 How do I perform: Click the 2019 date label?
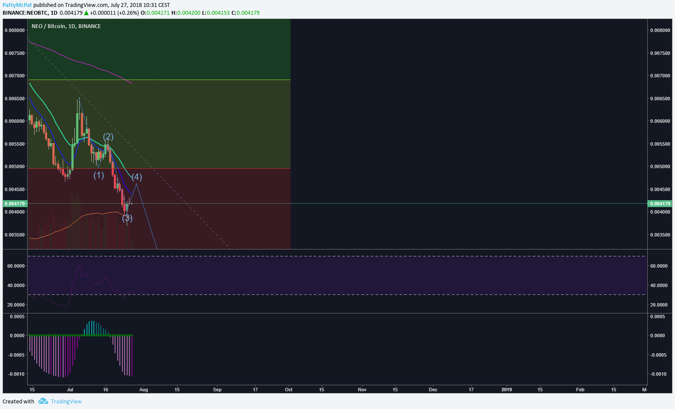(x=507, y=390)
